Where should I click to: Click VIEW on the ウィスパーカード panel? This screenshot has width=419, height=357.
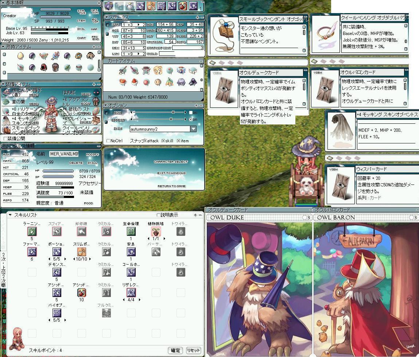tap(334, 169)
